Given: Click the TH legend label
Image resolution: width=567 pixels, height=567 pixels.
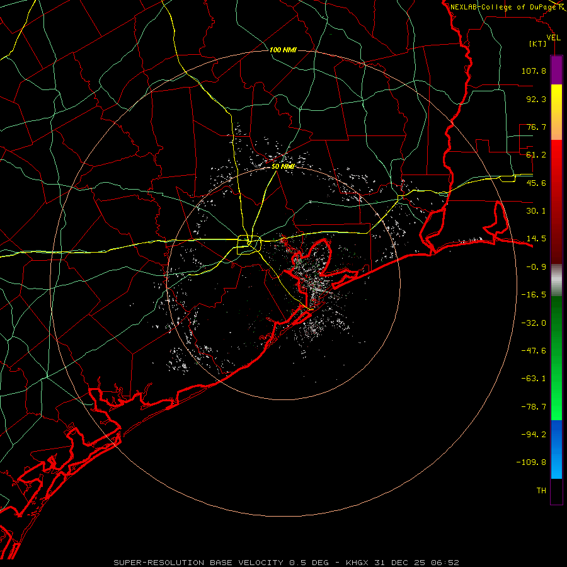Looking at the screenshot, I should click(541, 491).
